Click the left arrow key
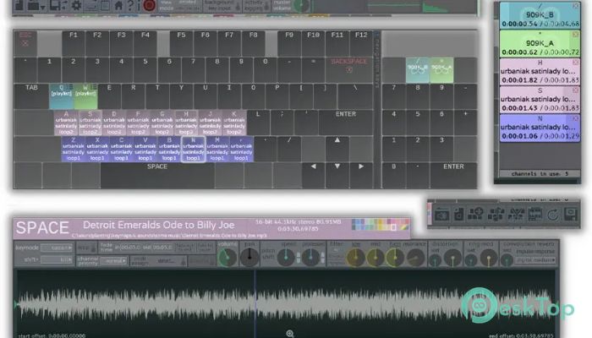592x338 pixels. click(x=313, y=176)
